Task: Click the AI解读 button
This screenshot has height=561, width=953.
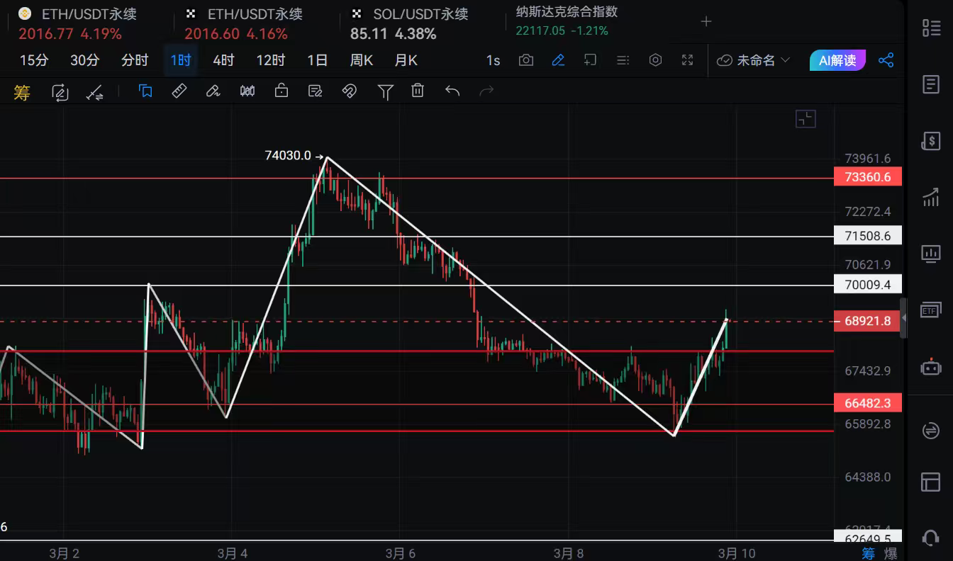Action: click(x=837, y=60)
